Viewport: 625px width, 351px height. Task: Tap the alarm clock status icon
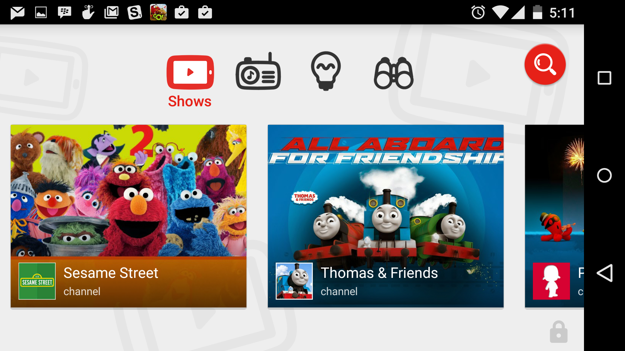478,13
